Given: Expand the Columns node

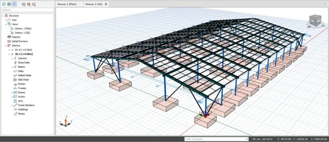Looking at the screenshot, I should click(12, 59).
